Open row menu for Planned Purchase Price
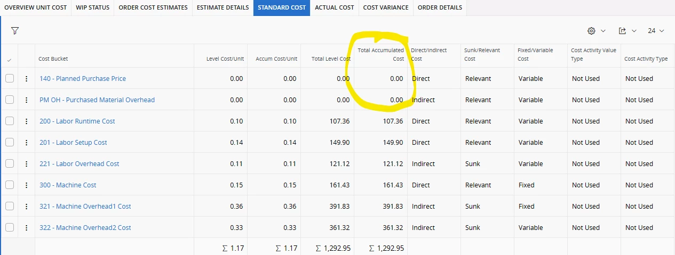Viewport: 675px width, 255px height. 26,79
